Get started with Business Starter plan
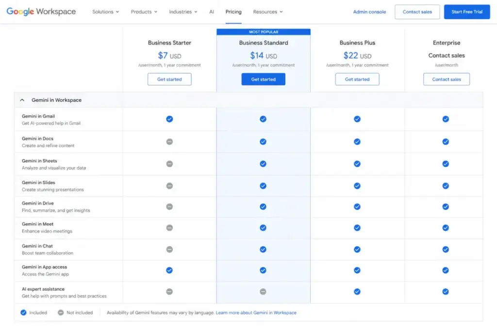 169,79
